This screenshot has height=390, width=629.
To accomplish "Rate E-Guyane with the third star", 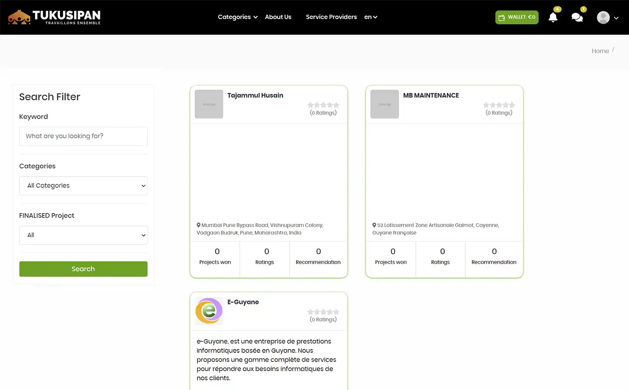I will click(x=324, y=311).
